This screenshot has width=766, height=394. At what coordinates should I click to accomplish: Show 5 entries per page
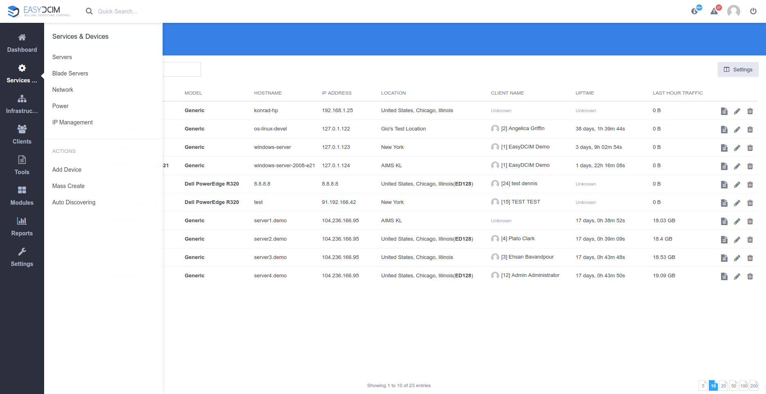click(703, 385)
